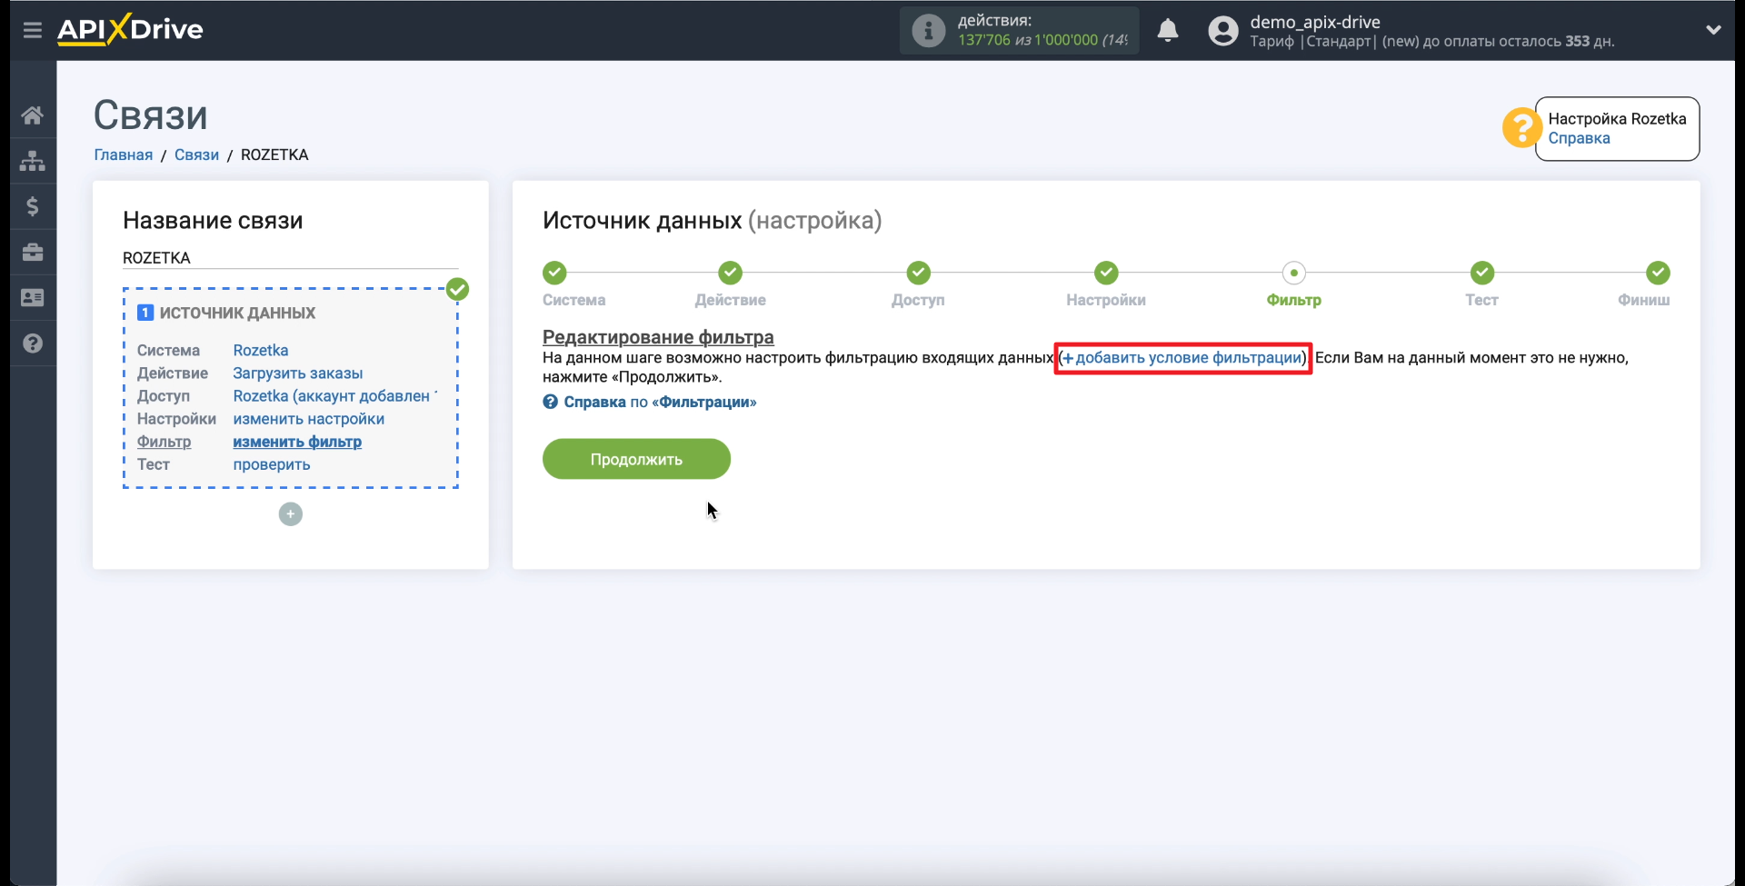This screenshot has width=1745, height=886.
Task: Click the Фильтр label in source block
Action: click(164, 441)
